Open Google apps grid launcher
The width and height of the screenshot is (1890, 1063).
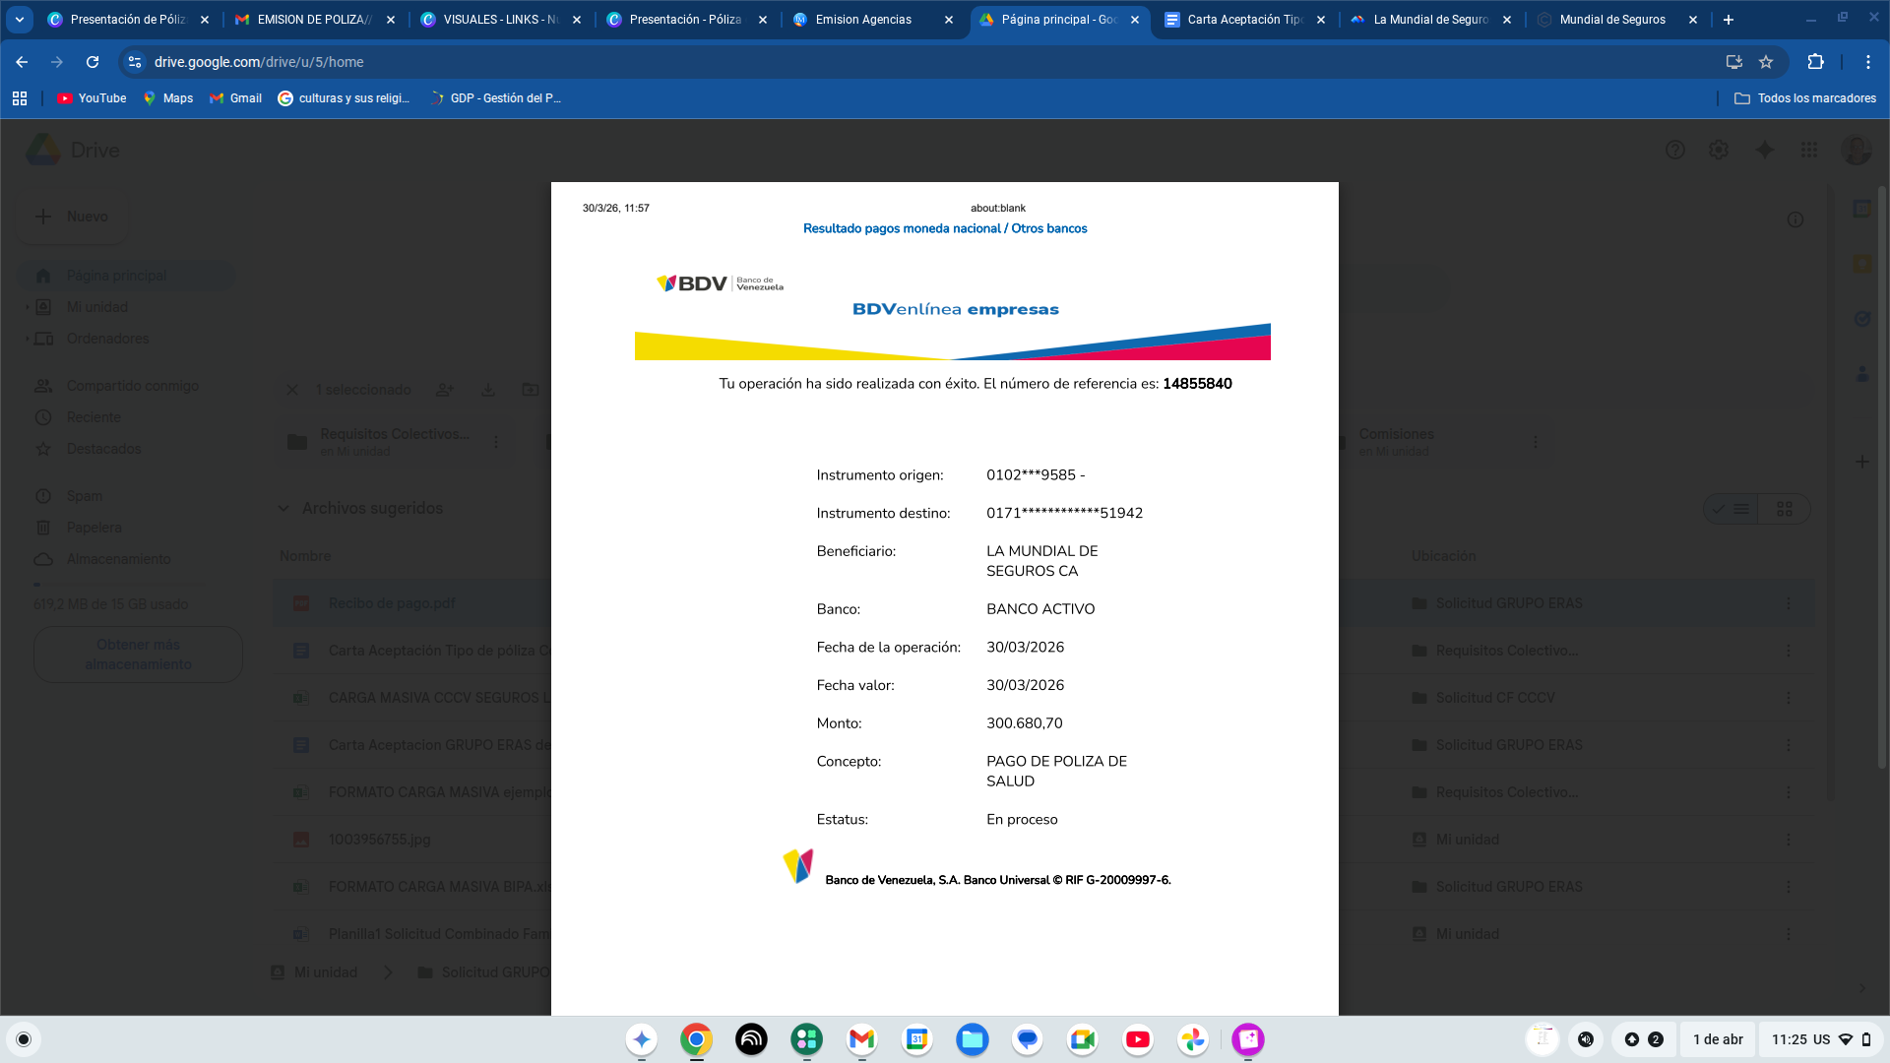click(1809, 150)
